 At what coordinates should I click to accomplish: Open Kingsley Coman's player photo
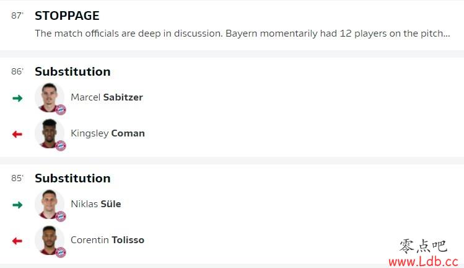[50, 133]
